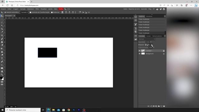Select the Dodge tool
Viewport: 199px width, 112px height.
click(2, 55)
